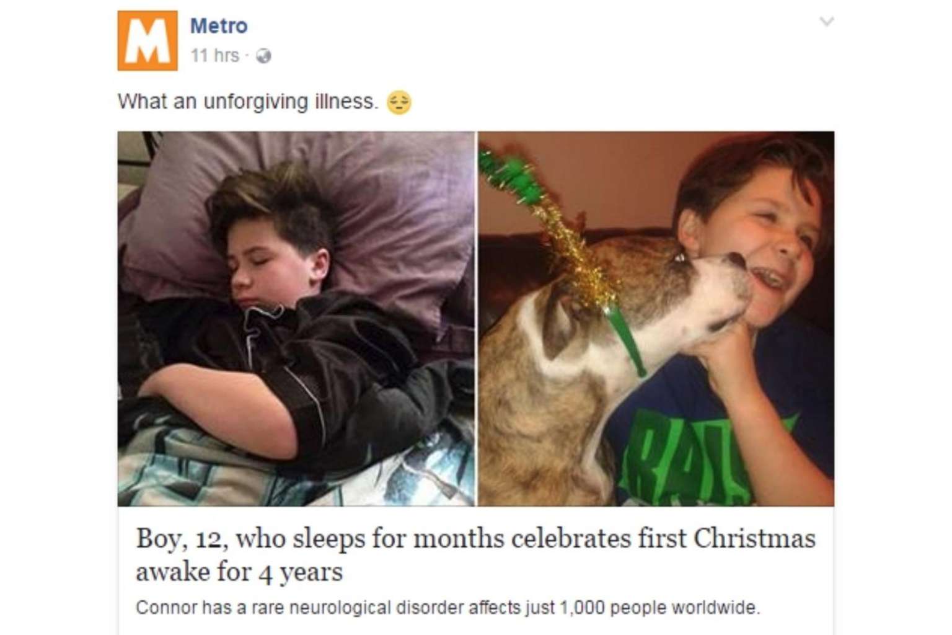Click the globe public audience icon
952x635 pixels.
[x=263, y=56]
